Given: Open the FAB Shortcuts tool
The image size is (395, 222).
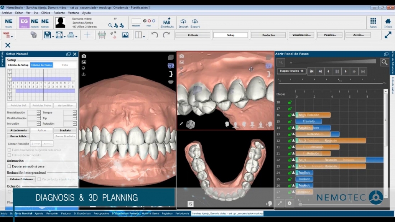Looking at the screenshot, I should point(167,23).
